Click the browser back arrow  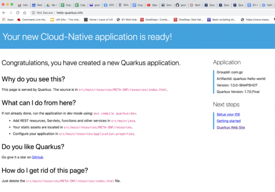tap(5, 13)
